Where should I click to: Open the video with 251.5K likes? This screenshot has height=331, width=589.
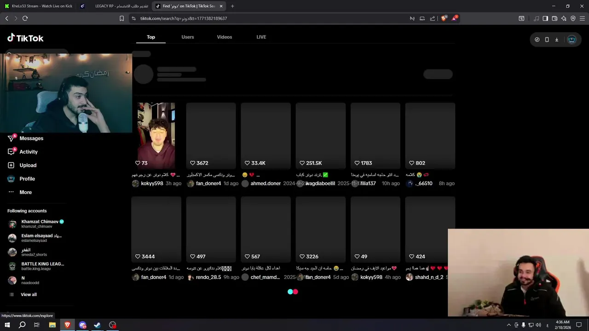click(x=321, y=136)
